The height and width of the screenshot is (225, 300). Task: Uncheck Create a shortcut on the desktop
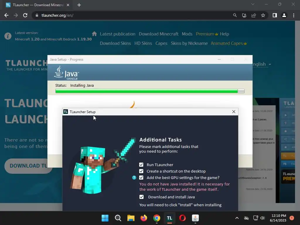(141, 171)
